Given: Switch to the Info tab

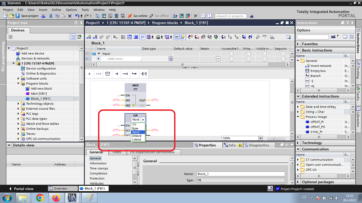Looking at the screenshot, I should tap(233, 145).
